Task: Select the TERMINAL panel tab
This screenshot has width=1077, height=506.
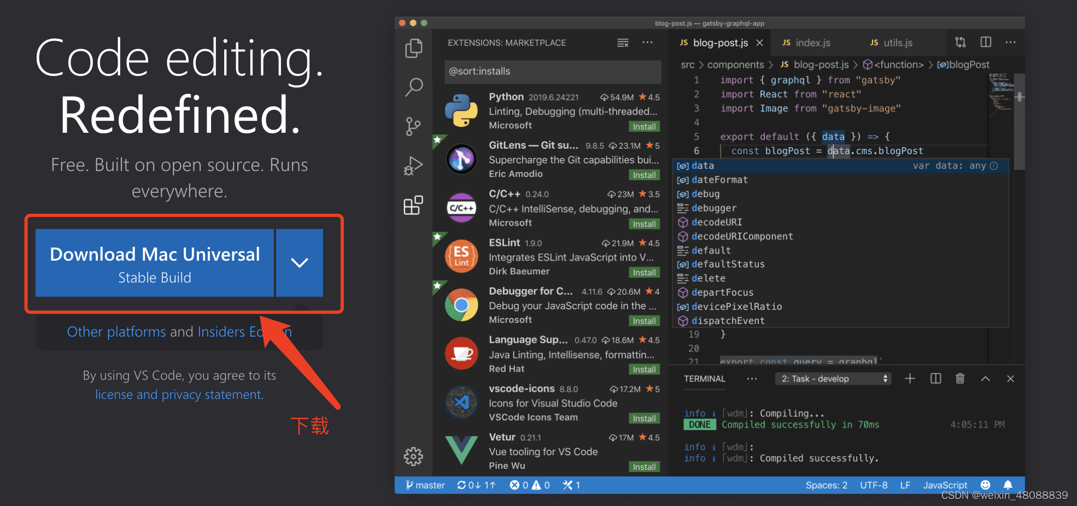Action: 704,379
